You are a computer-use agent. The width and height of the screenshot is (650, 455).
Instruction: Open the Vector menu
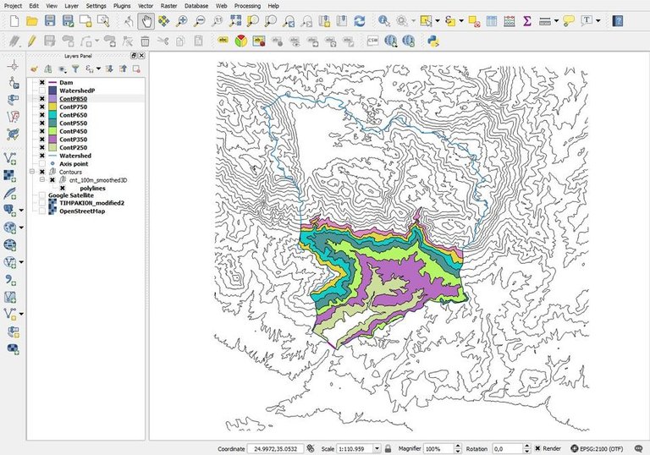tap(145, 5)
